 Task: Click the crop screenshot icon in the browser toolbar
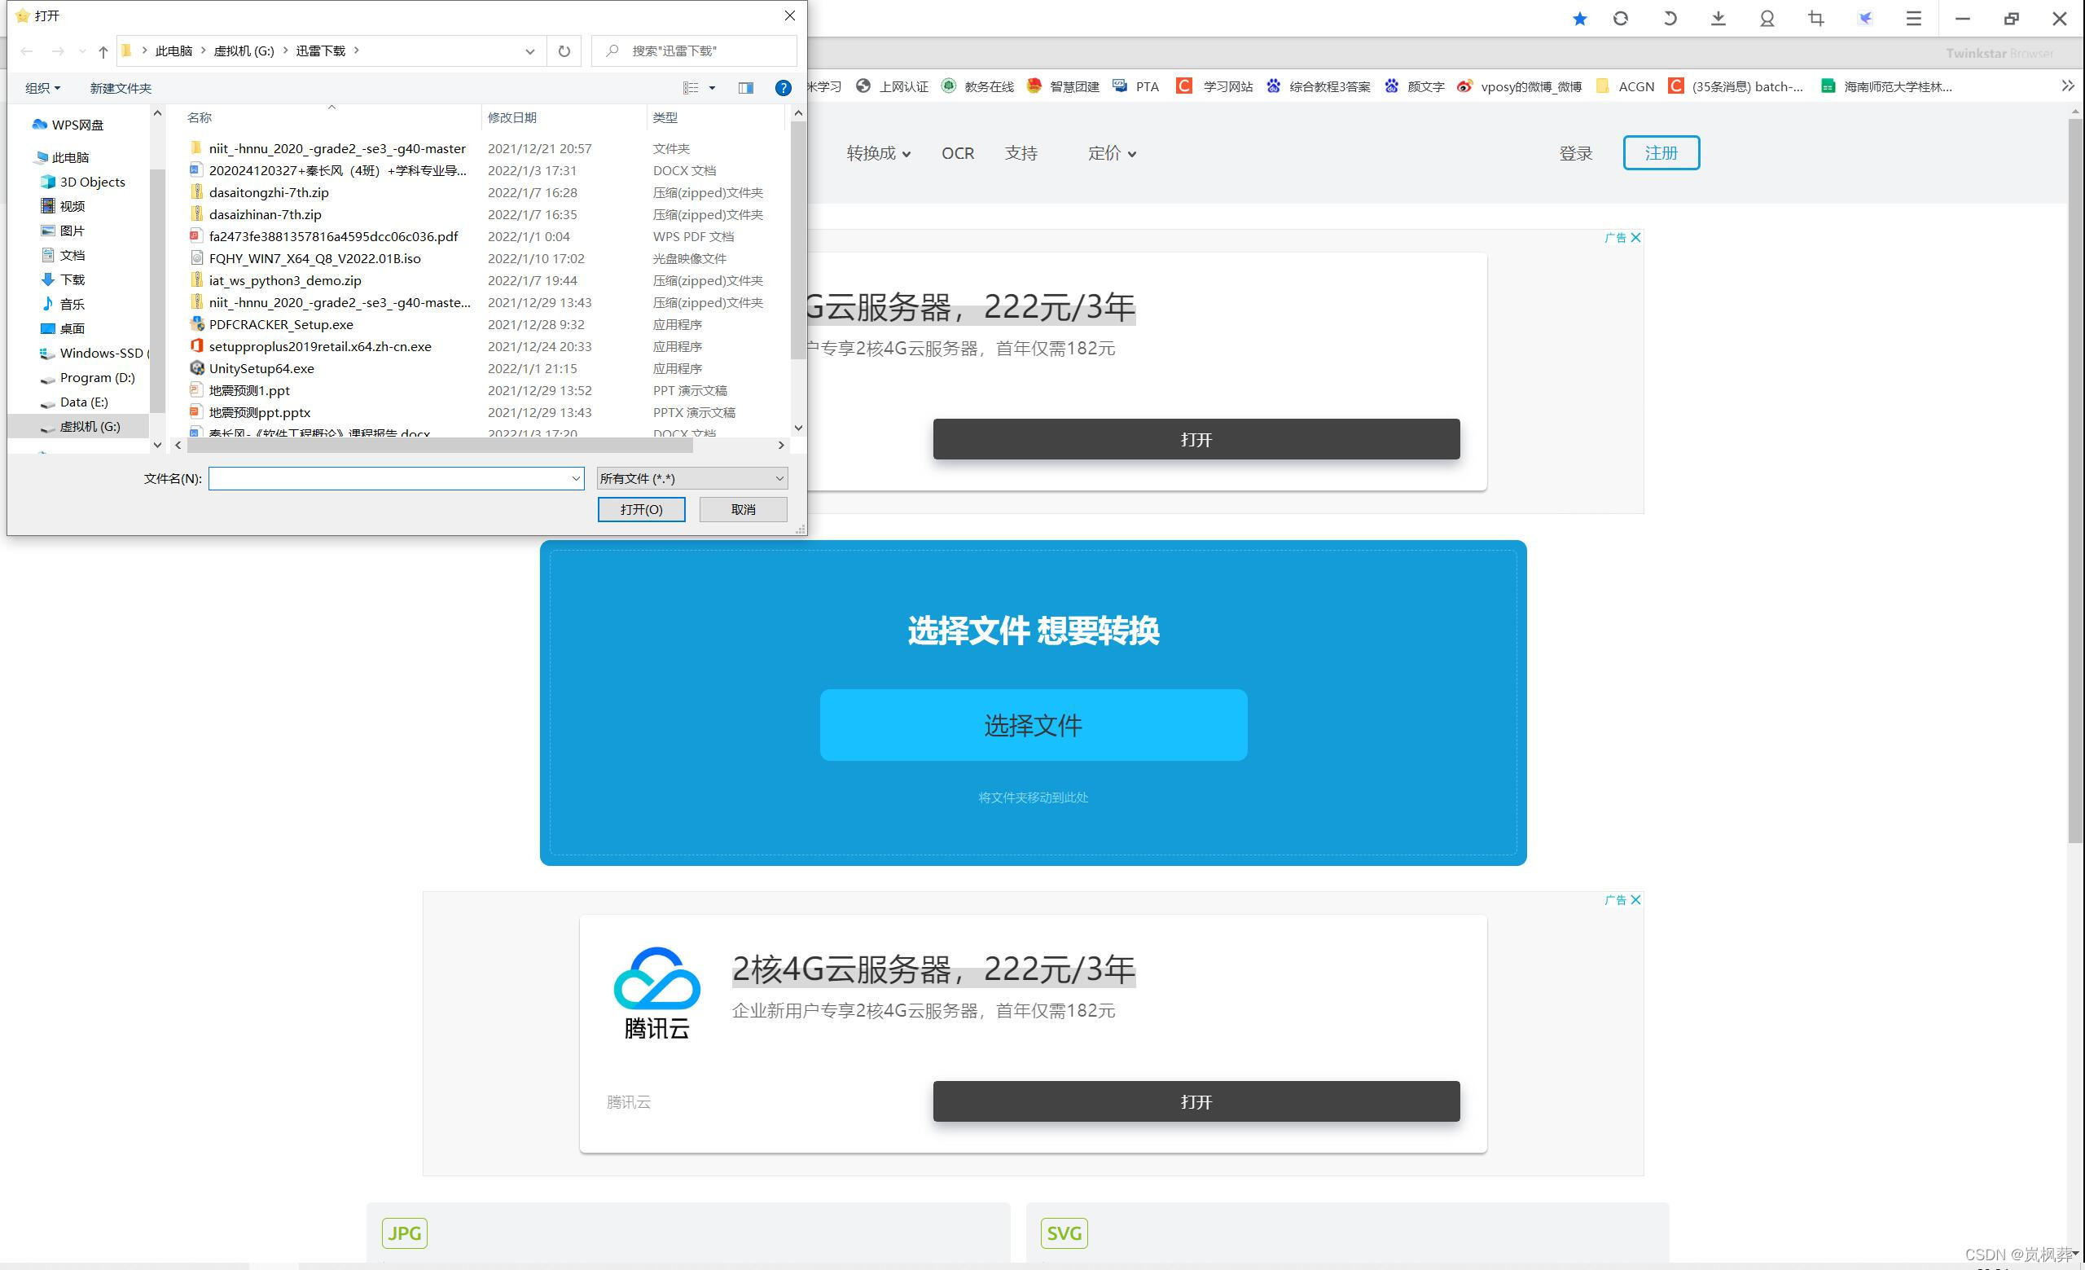pyautogui.click(x=1816, y=19)
